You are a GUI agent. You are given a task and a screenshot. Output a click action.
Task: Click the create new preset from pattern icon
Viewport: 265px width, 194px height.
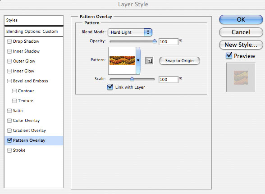[149, 61]
